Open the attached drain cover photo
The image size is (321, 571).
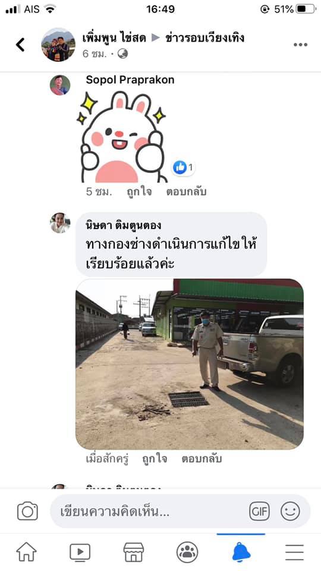(190, 364)
